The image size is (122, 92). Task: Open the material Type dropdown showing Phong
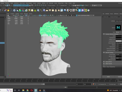pos(119,32)
